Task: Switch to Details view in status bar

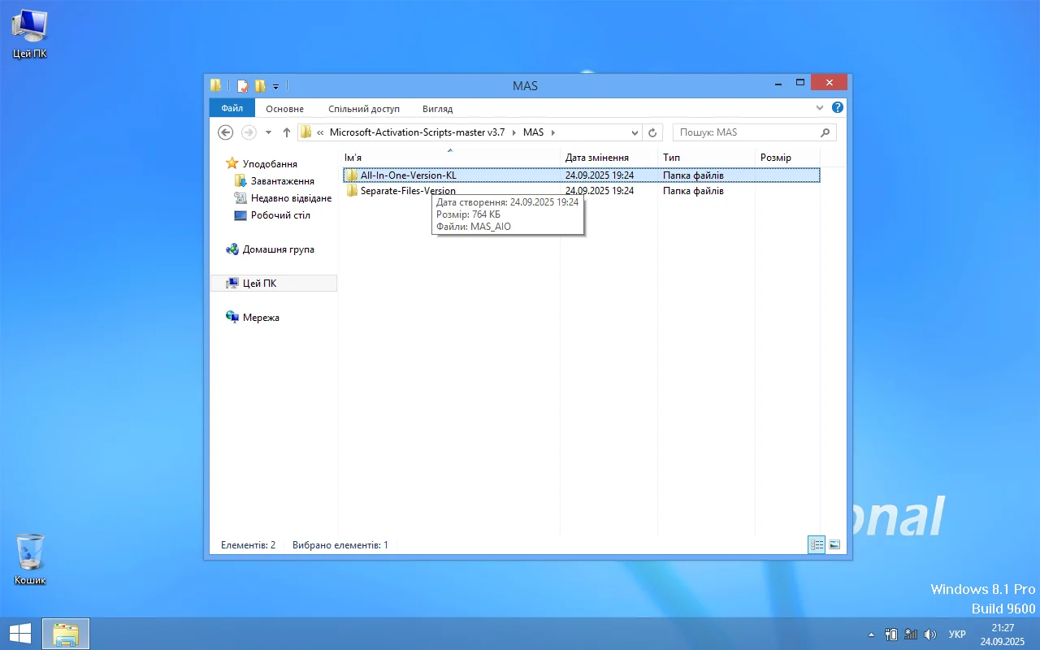Action: [817, 545]
